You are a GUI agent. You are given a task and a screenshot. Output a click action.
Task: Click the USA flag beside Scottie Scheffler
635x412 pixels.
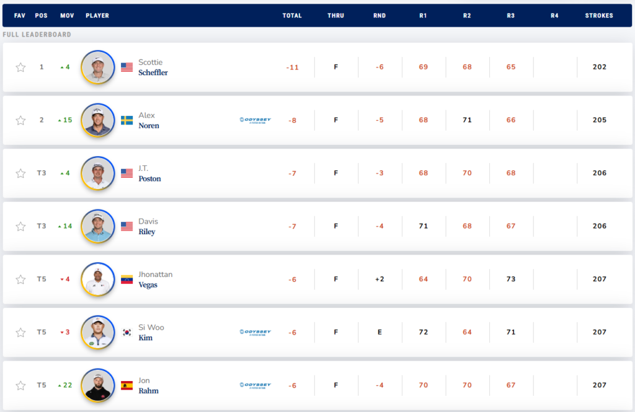click(127, 68)
